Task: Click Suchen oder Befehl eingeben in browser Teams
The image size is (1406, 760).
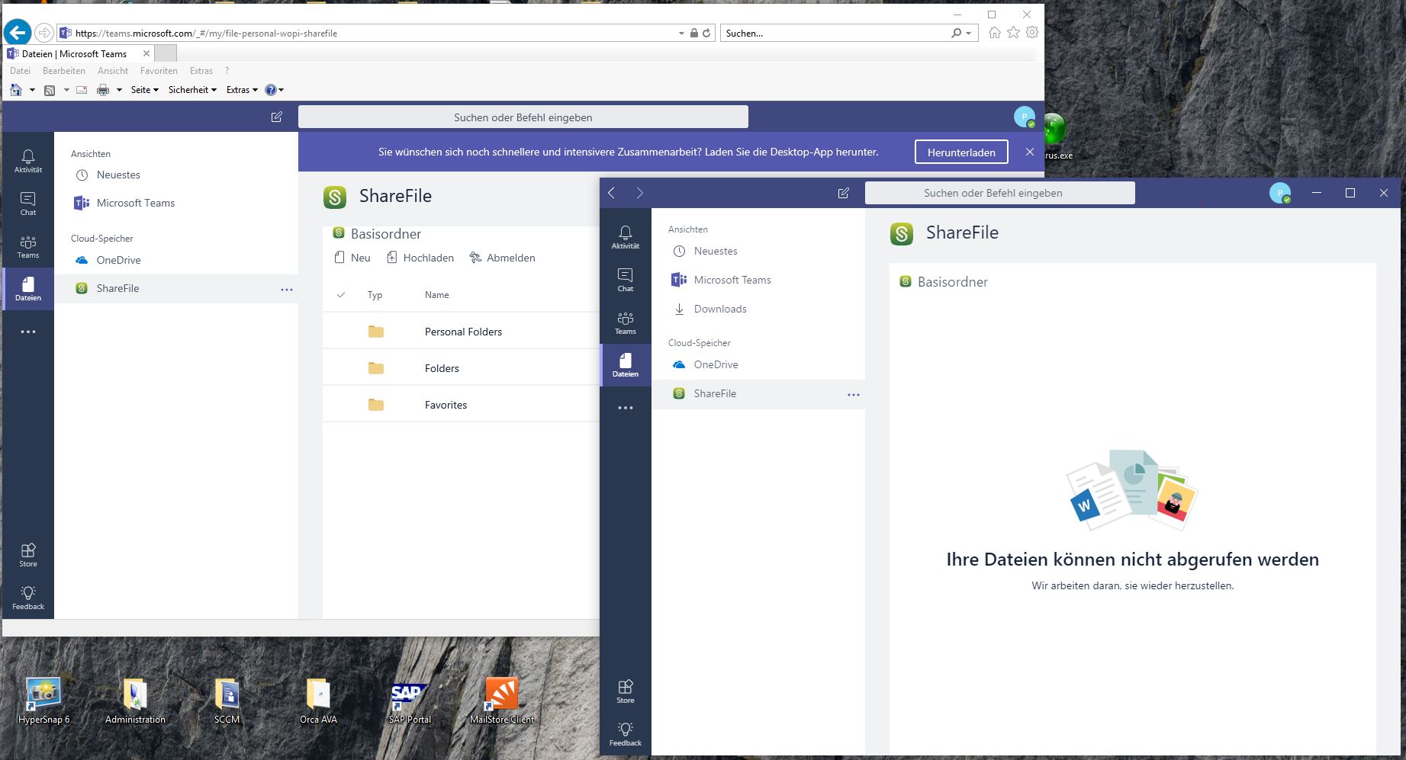Action: [x=523, y=117]
